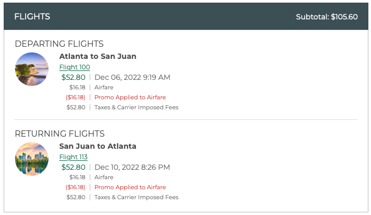The width and height of the screenshot is (371, 215).
Task: Click the returning Promo Applied to Airfare text
Action: [130, 187]
